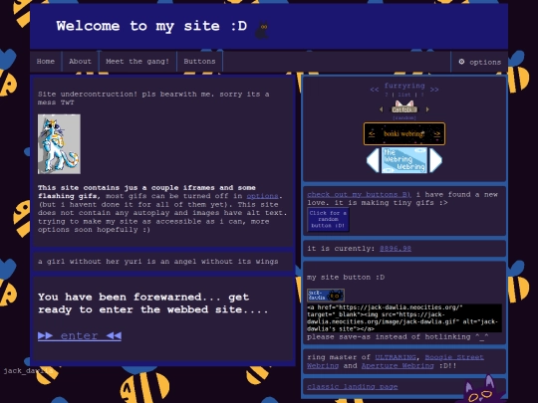Open the About tab

point(81,62)
